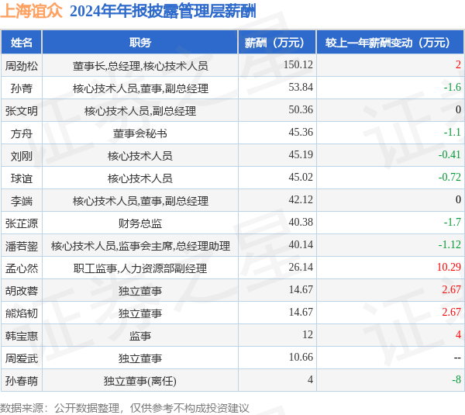The height and width of the screenshot is (415, 465).
Task: Click the name 周劲松
Action: pos(22,66)
